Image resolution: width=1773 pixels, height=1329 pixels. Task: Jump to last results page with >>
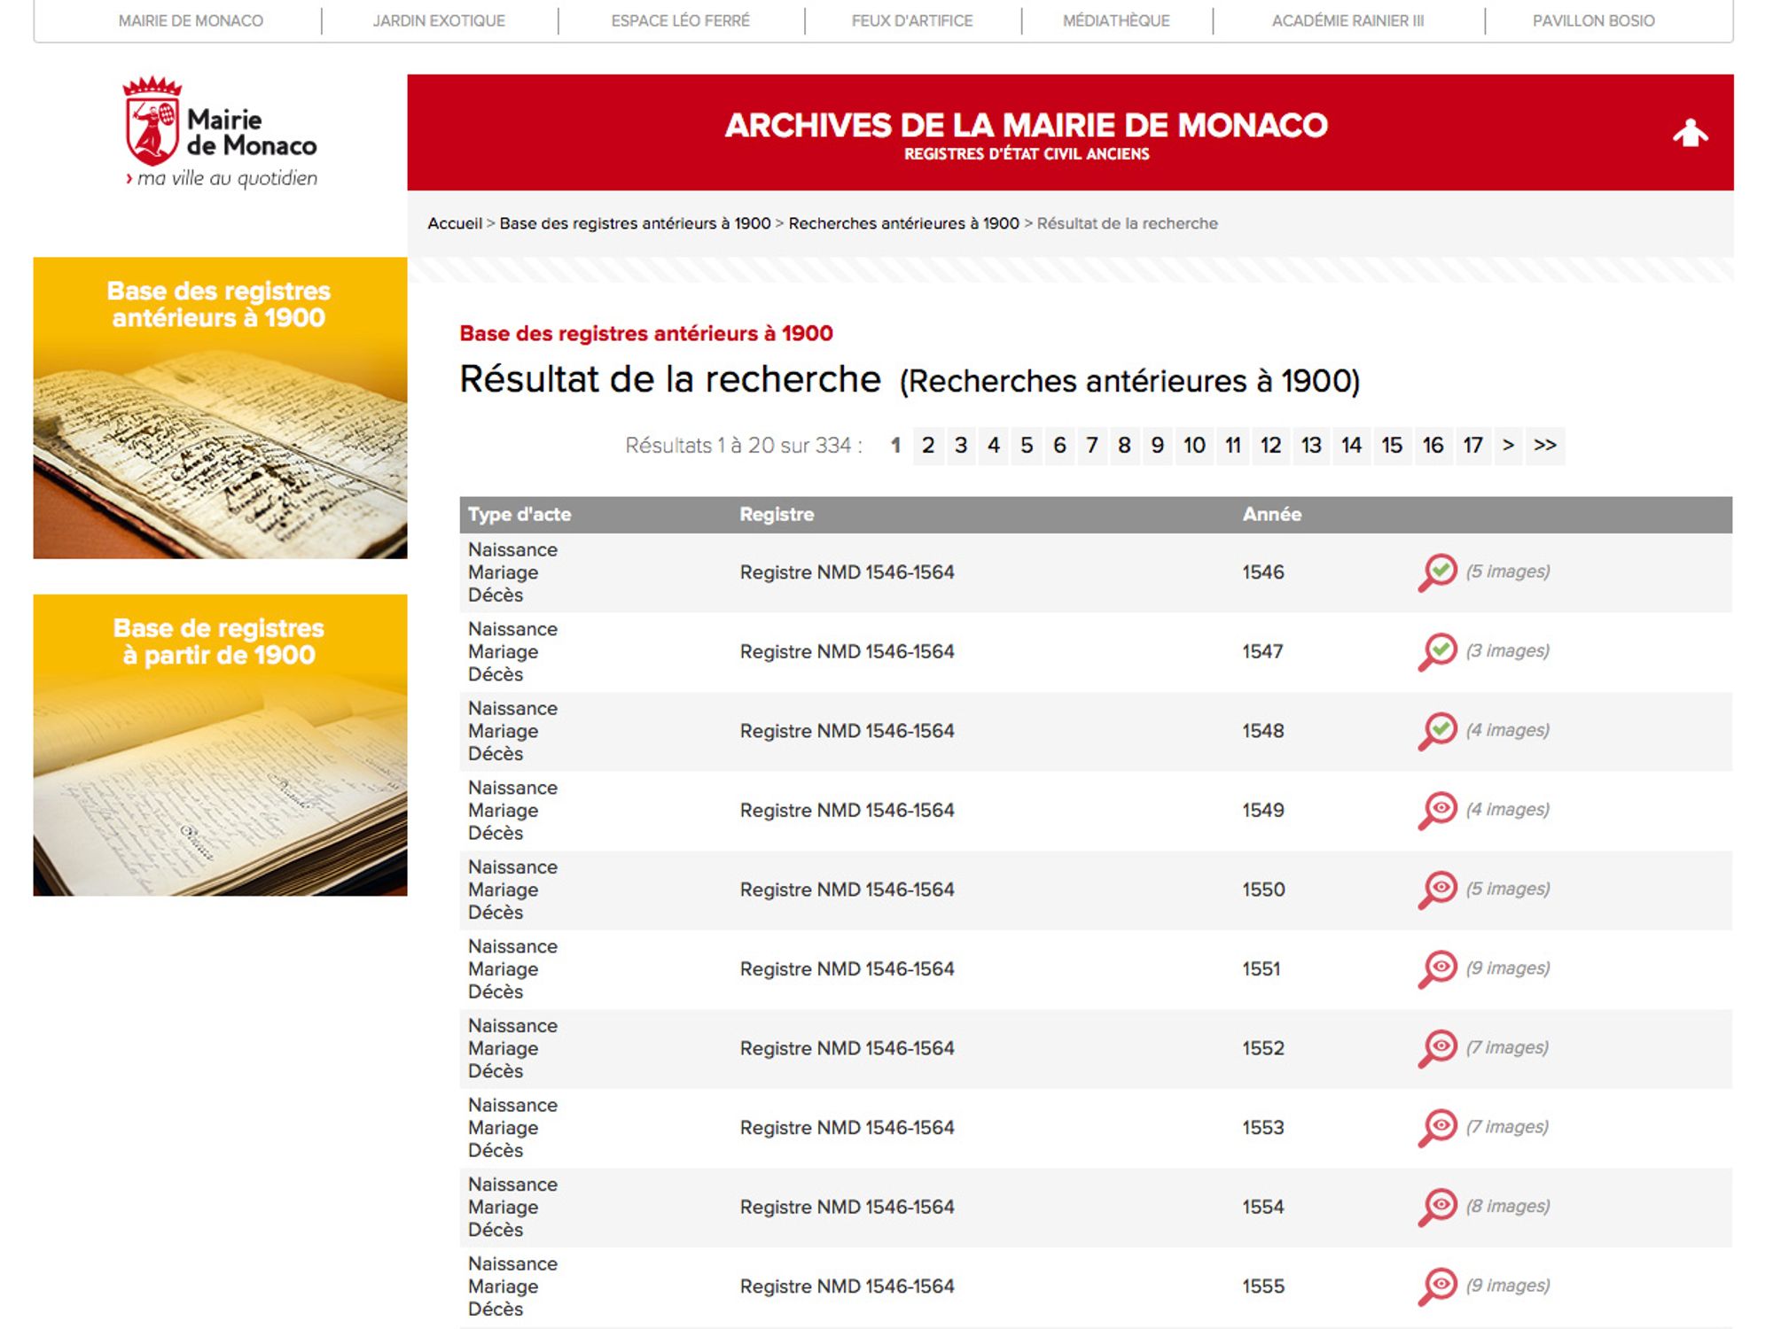click(1545, 445)
